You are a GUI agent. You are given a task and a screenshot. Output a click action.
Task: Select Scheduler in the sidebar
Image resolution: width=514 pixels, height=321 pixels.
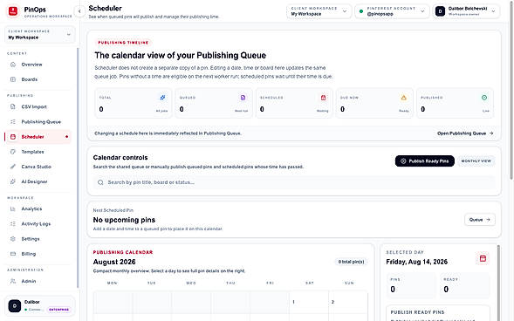38,137
